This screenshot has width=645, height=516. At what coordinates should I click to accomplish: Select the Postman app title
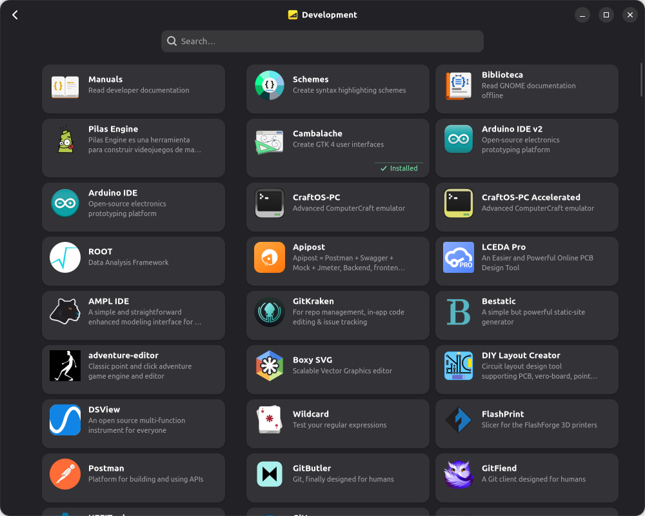click(x=106, y=468)
